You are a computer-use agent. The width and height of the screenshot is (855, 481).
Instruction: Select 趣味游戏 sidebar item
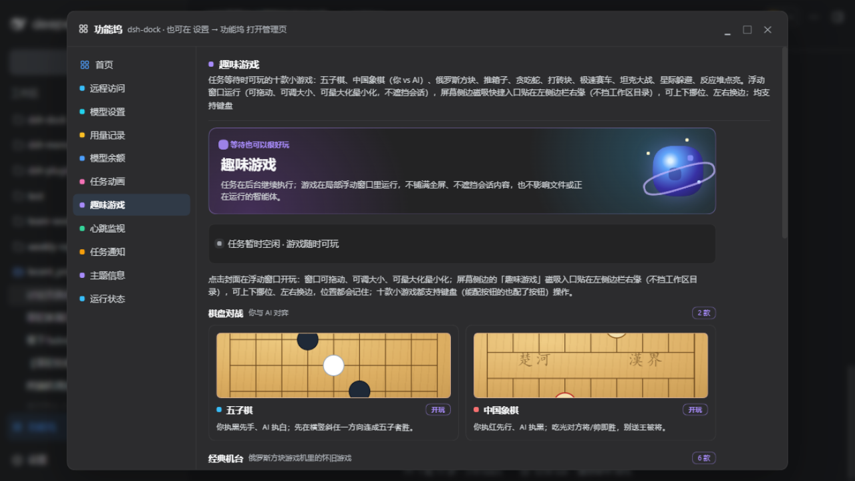point(131,205)
